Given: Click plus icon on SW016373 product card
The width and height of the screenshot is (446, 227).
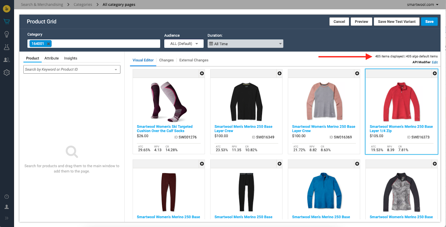Looking at the screenshot, I should tap(435, 73).
